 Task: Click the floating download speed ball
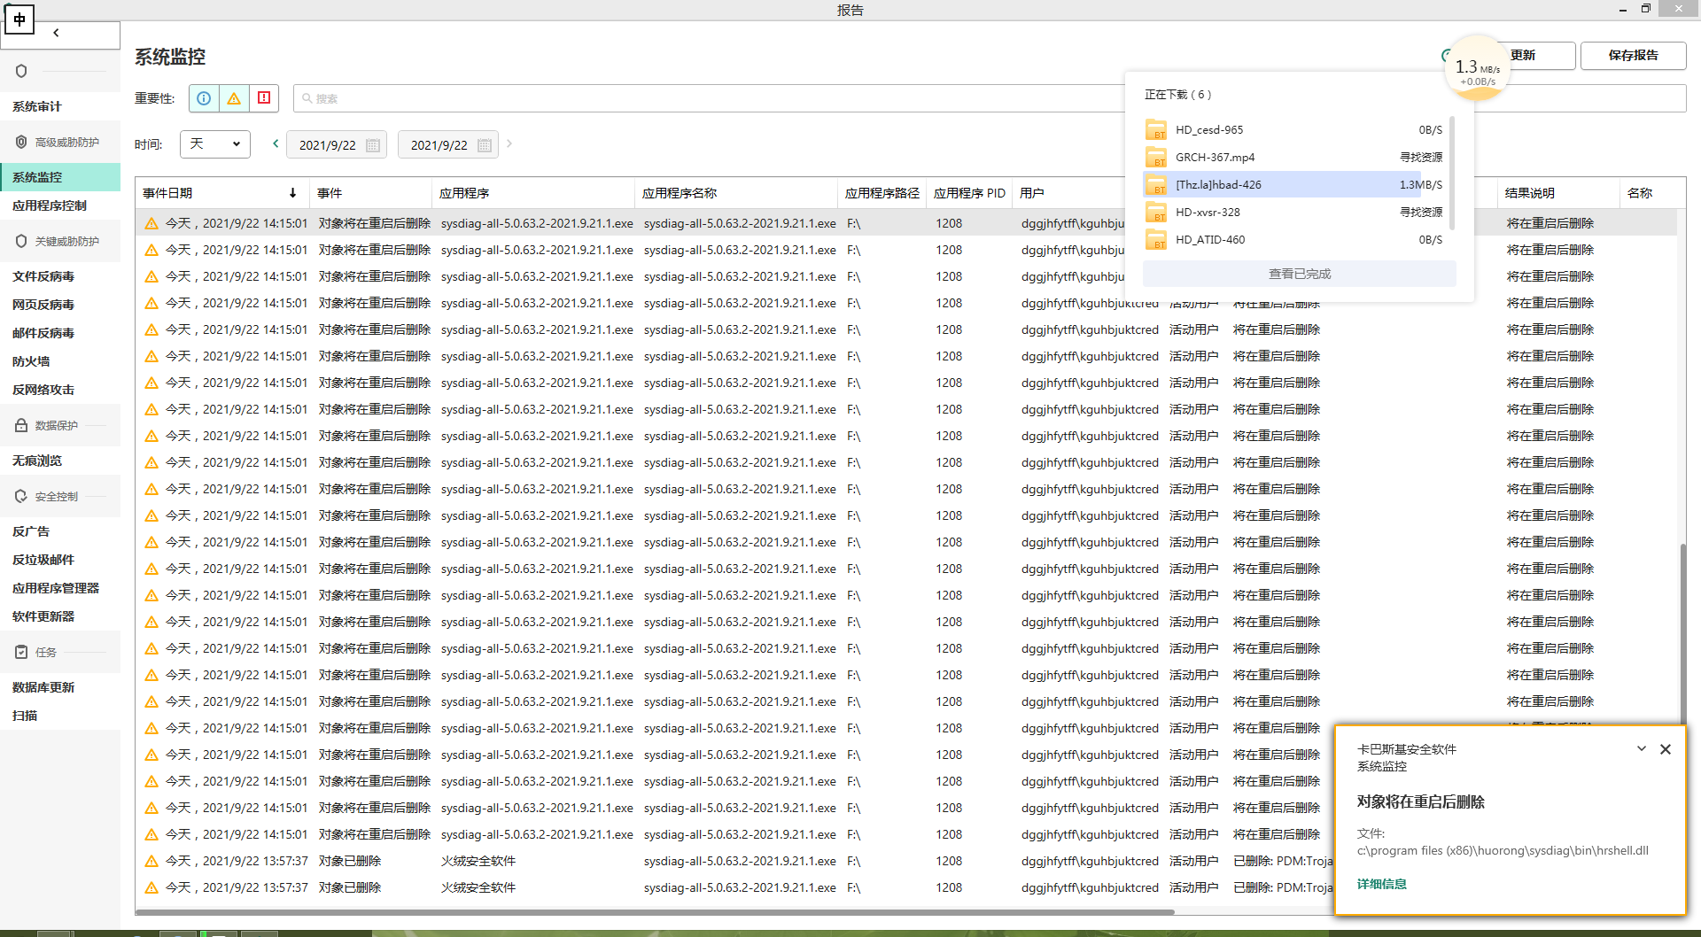(x=1476, y=69)
